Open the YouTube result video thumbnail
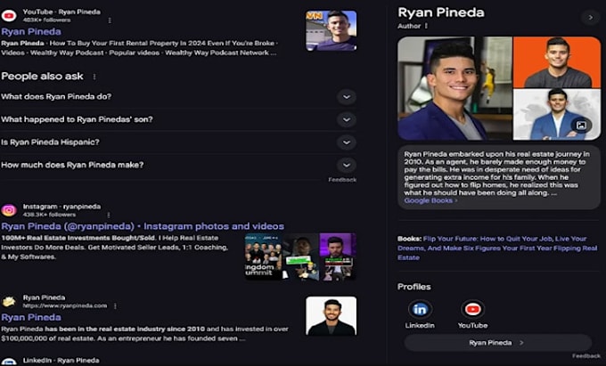 pos(332,30)
